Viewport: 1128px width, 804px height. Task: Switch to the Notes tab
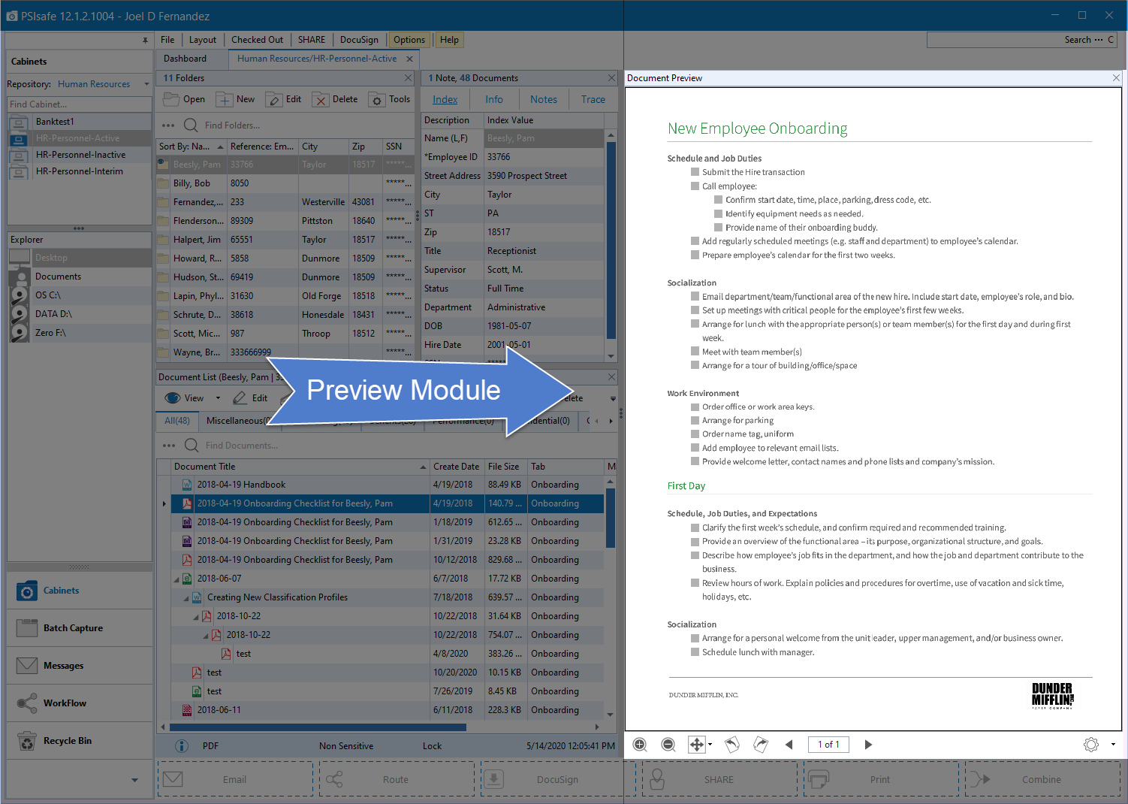543,99
